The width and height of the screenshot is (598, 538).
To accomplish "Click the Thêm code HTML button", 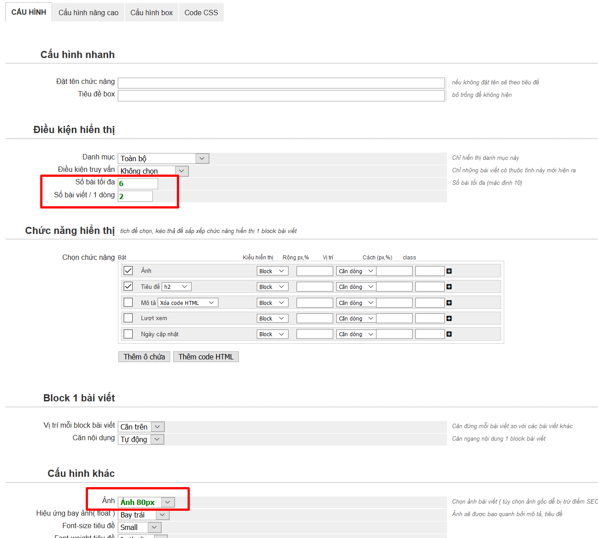I will pos(206,357).
